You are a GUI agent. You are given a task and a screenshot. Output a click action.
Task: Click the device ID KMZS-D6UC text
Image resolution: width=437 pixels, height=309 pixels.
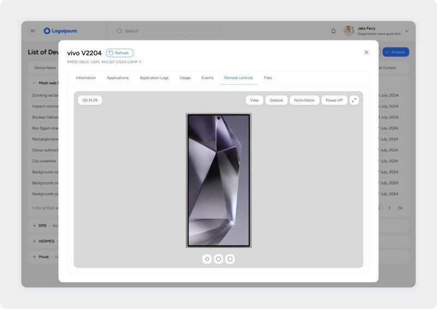[104, 62]
